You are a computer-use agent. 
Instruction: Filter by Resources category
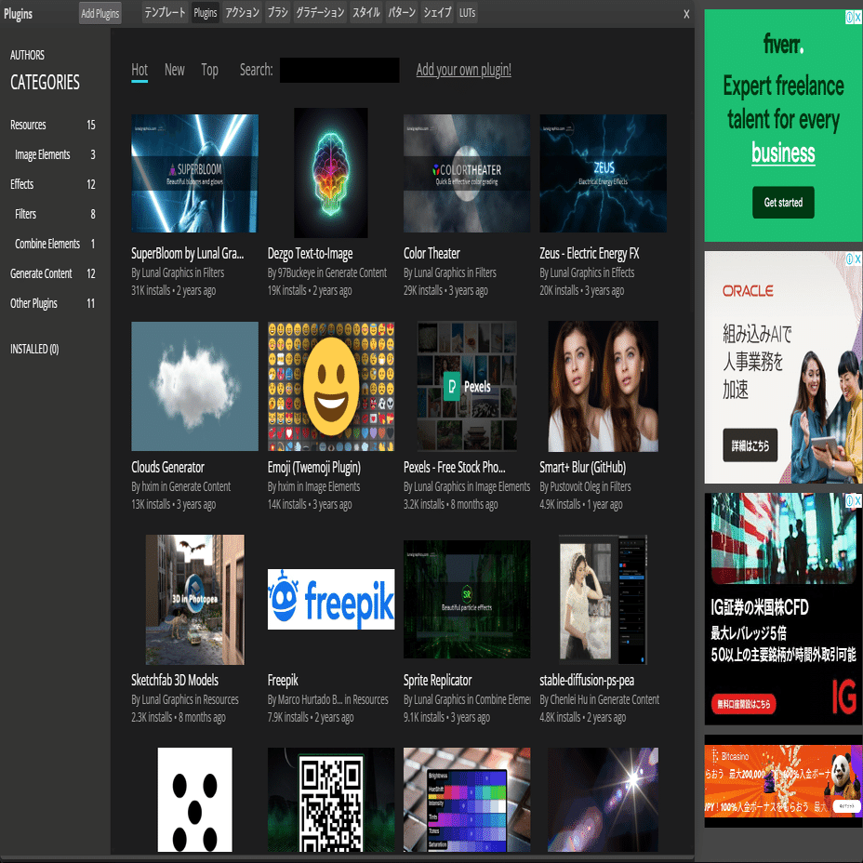[53, 125]
